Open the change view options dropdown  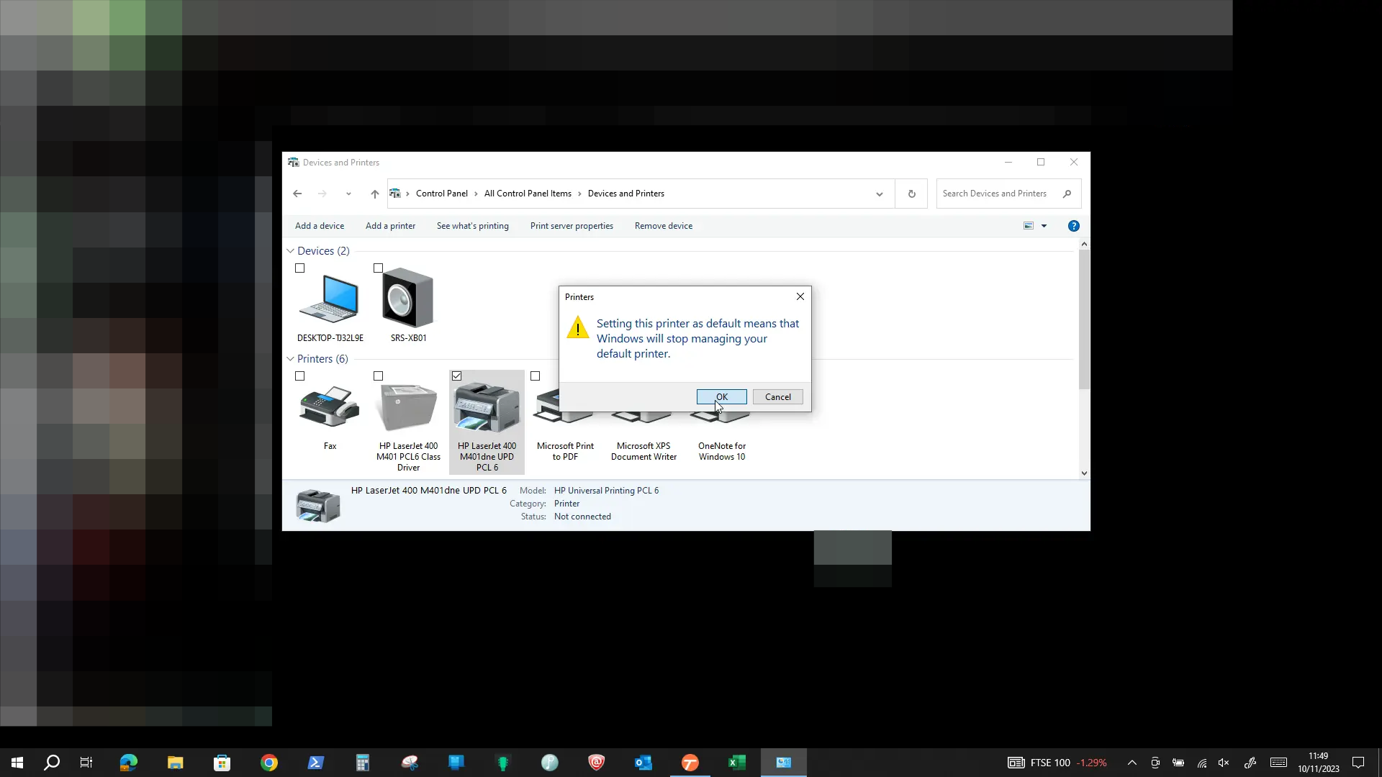(1044, 226)
